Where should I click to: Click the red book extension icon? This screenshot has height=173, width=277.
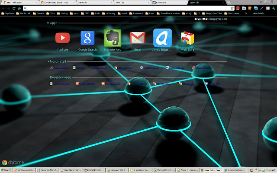pyautogui.click(x=238, y=8)
